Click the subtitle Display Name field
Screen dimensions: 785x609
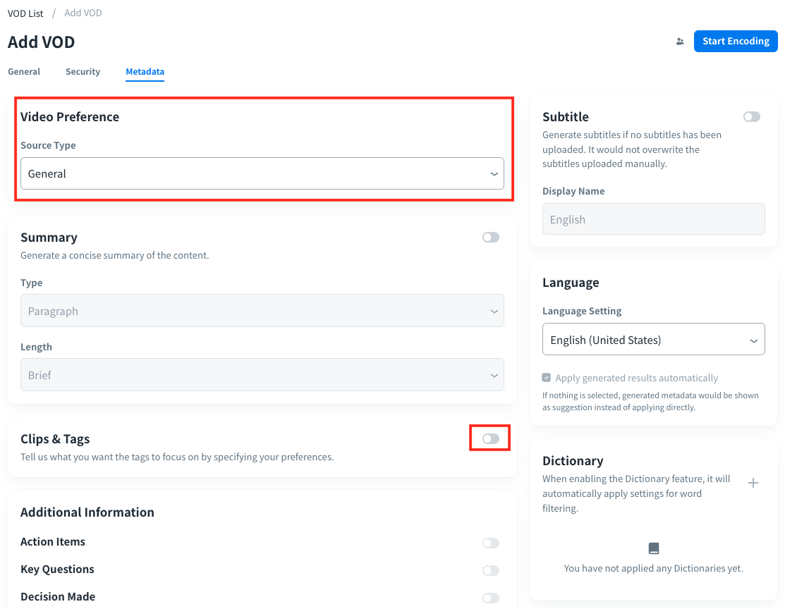(x=653, y=219)
